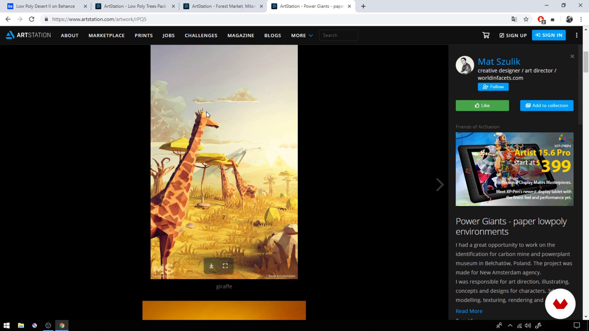The image size is (589, 331).
Task: Click the red floating round button
Action: click(560, 304)
